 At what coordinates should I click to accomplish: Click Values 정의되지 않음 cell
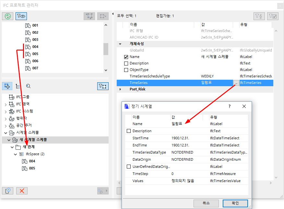pyautogui.click(x=183, y=181)
